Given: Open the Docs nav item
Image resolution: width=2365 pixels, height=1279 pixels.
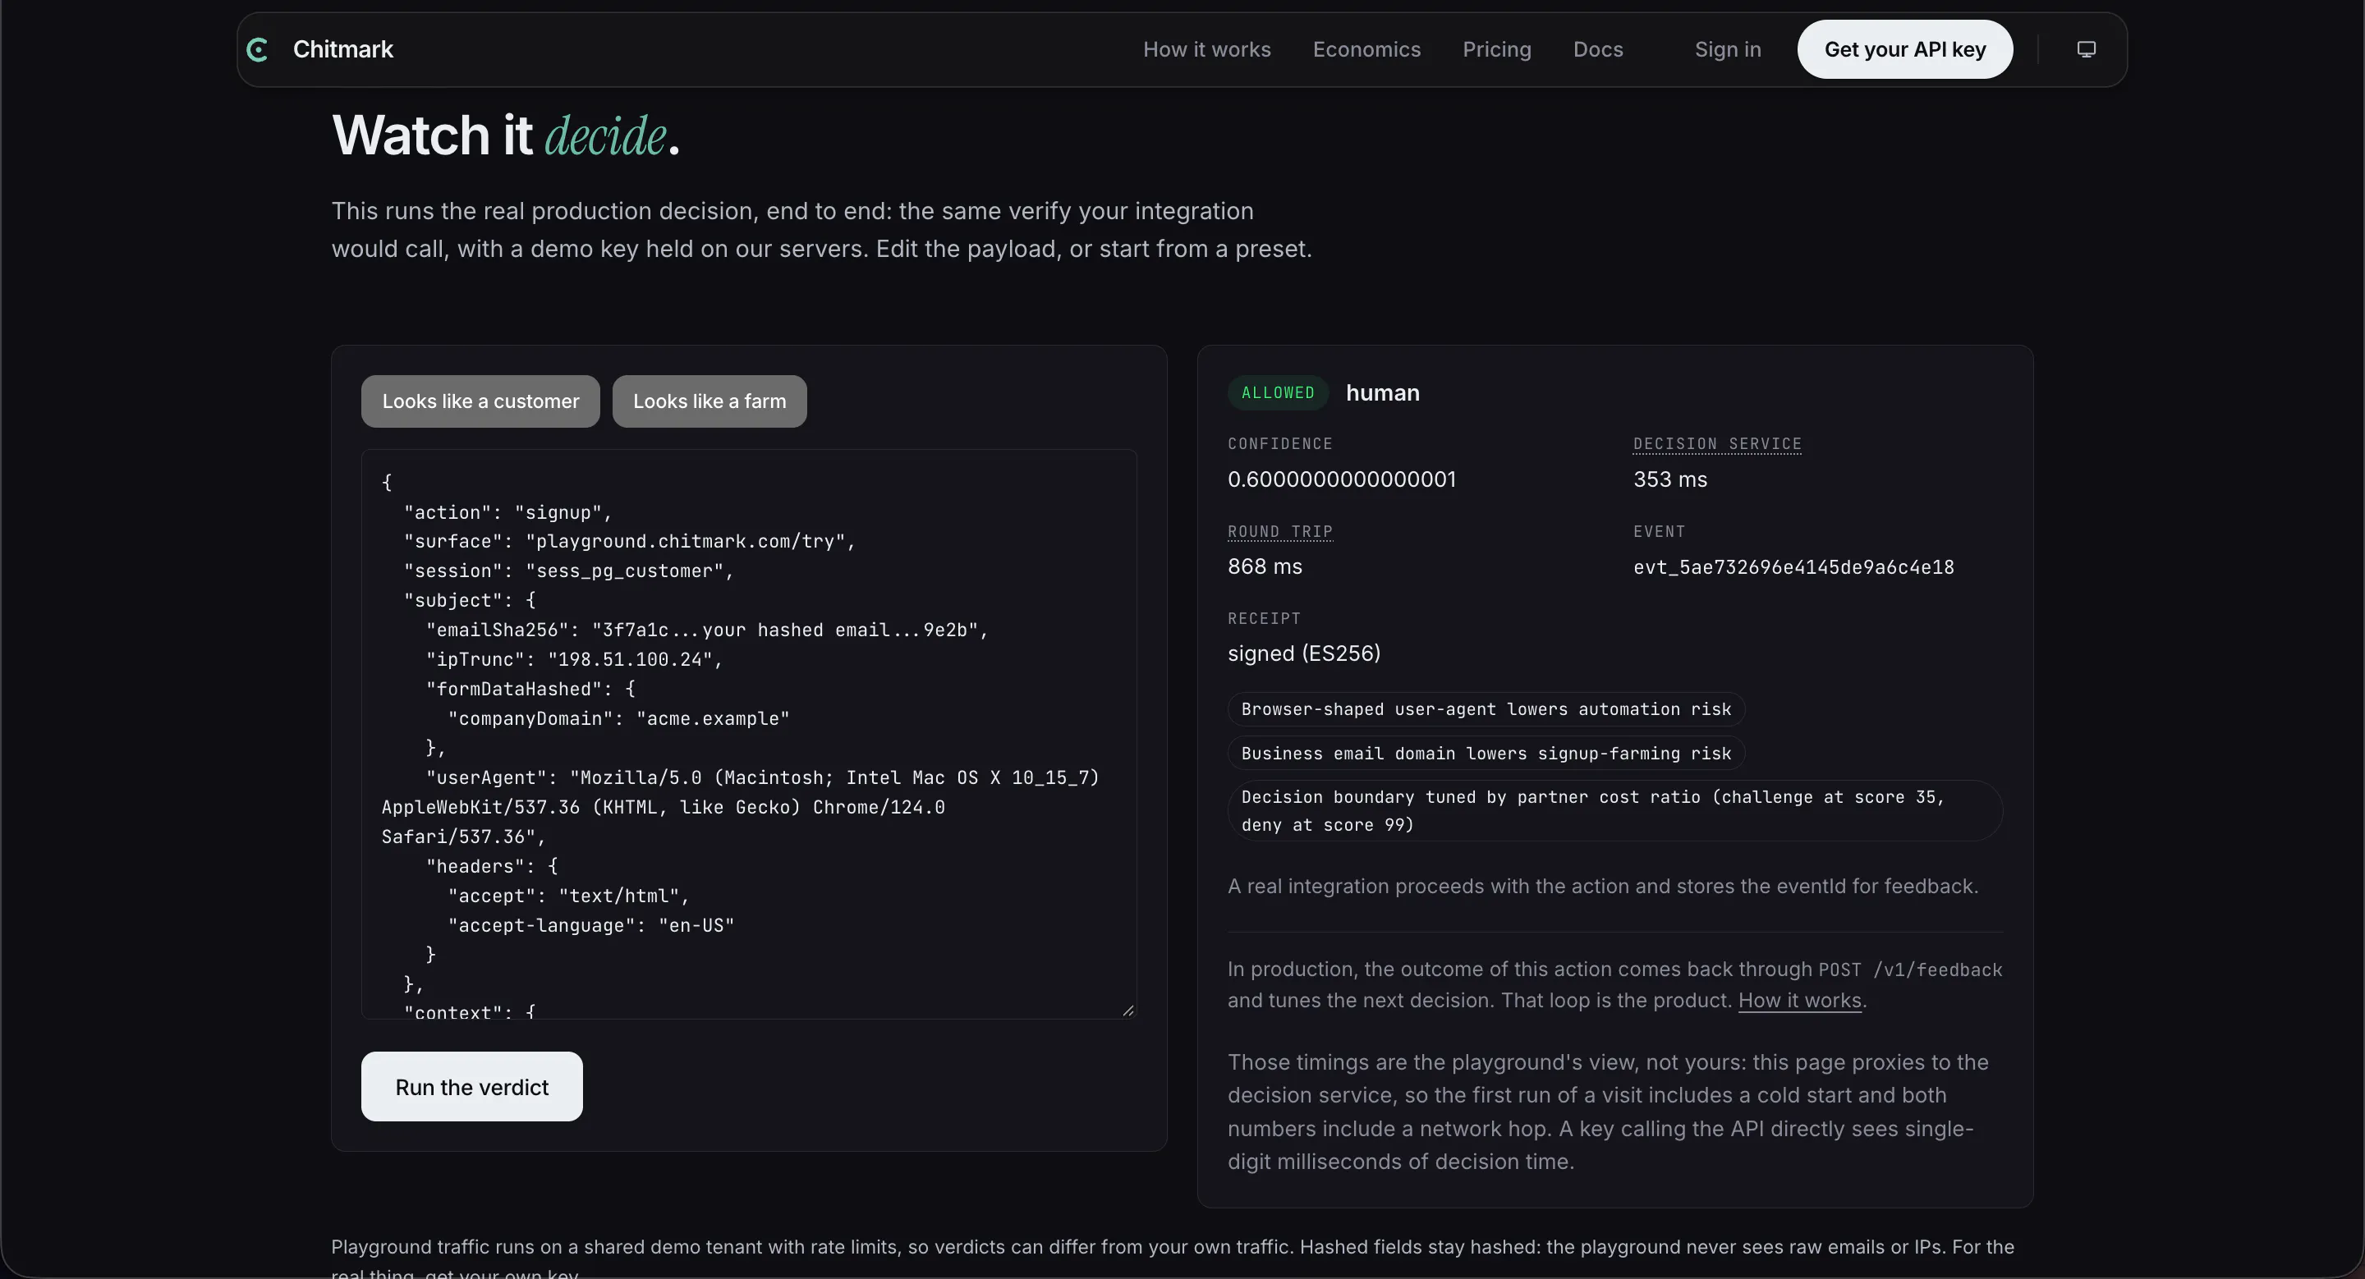Looking at the screenshot, I should click(x=1597, y=49).
